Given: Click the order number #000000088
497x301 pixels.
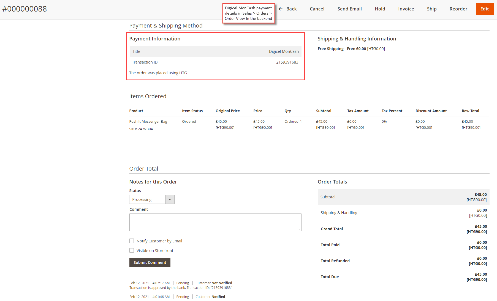Looking at the screenshot, I should click(x=25, y=9).
